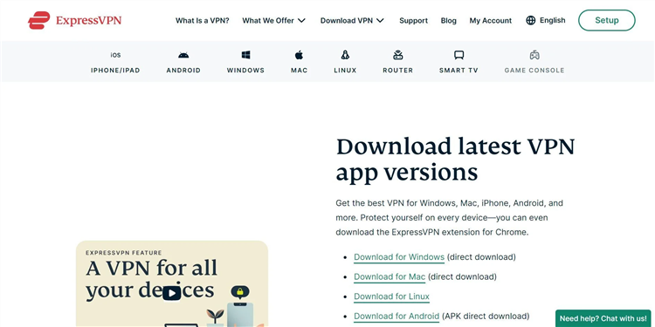655x327 pixels.
Task: Click Download for Android link
Action: (x=396, y=317)
